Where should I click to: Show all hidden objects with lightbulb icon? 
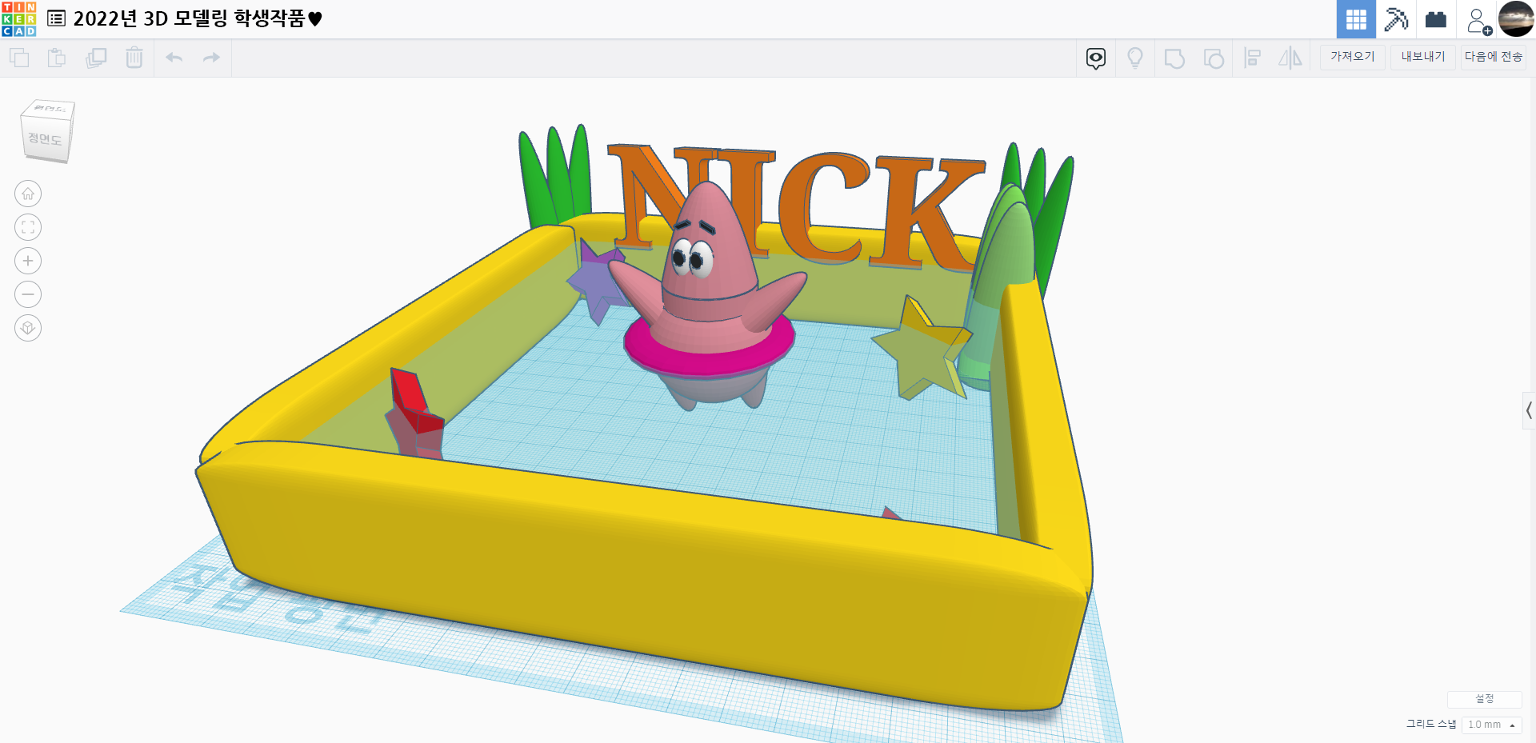click(1135, 58)
